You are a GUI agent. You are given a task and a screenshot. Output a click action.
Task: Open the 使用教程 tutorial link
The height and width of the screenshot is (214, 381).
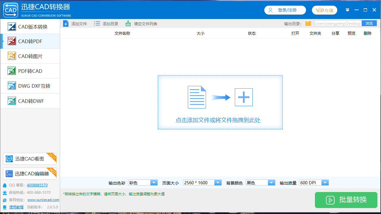coord(16,207)
